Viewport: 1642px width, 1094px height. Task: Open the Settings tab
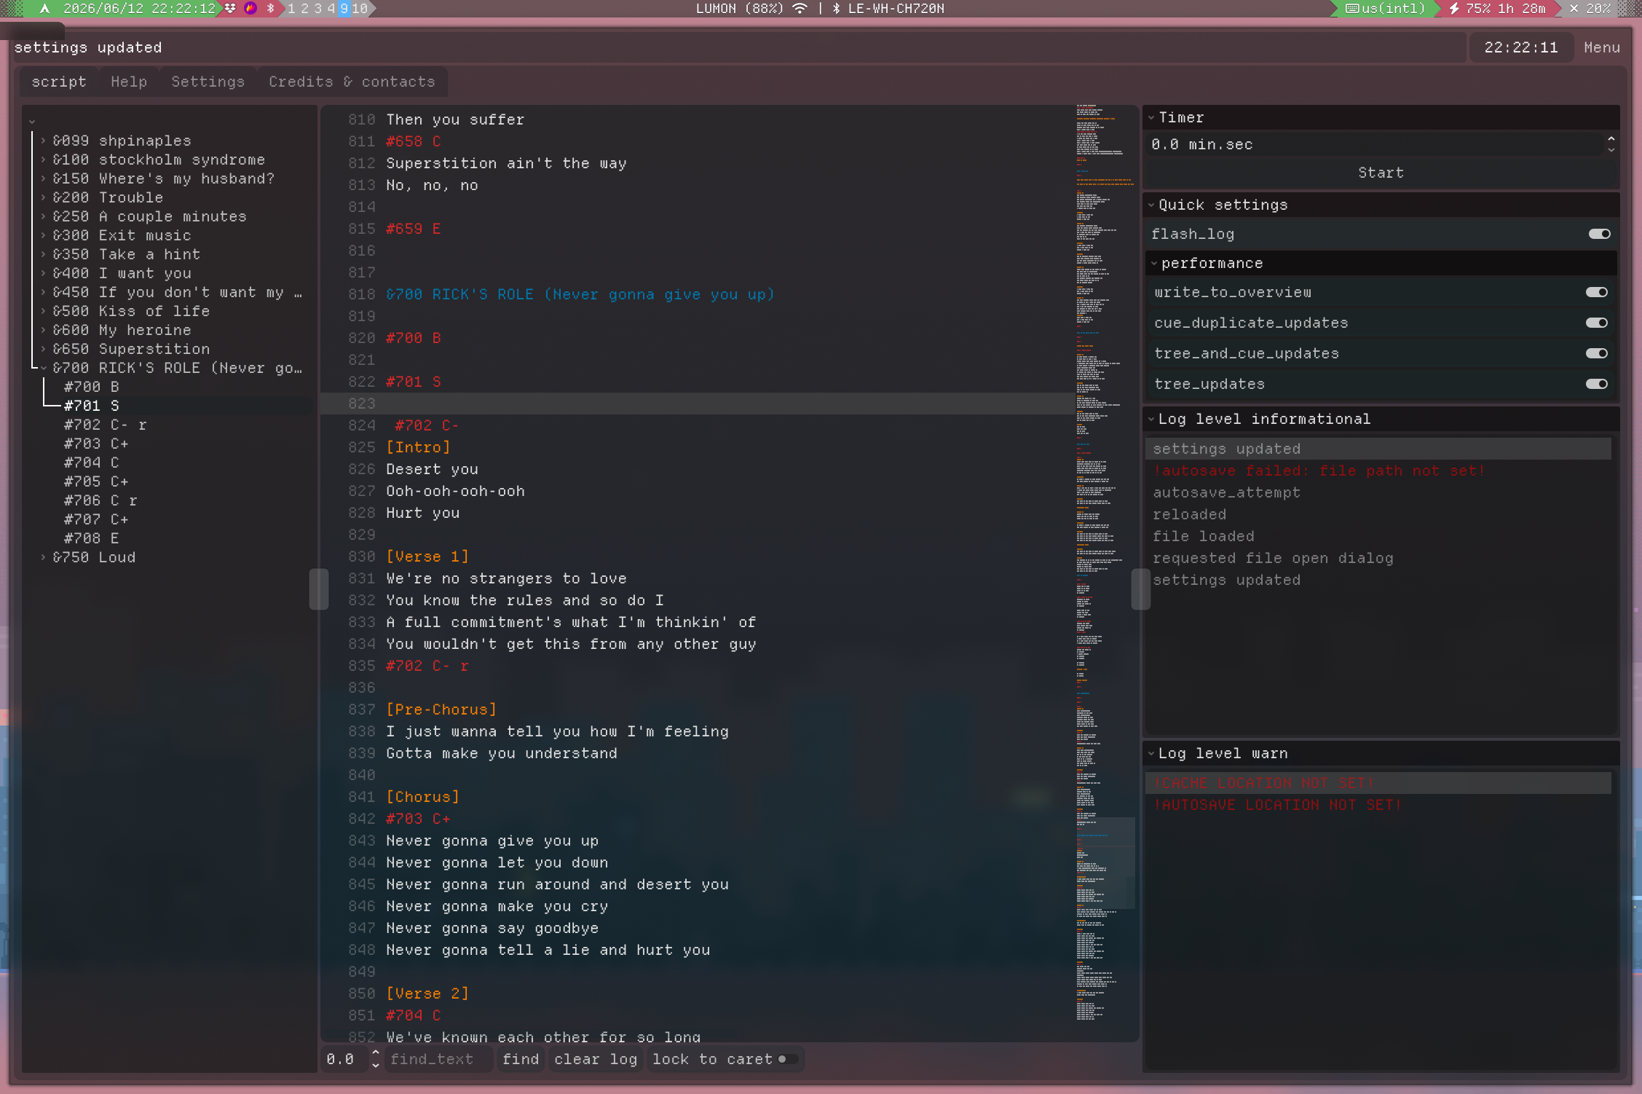[x=208, y=82]
